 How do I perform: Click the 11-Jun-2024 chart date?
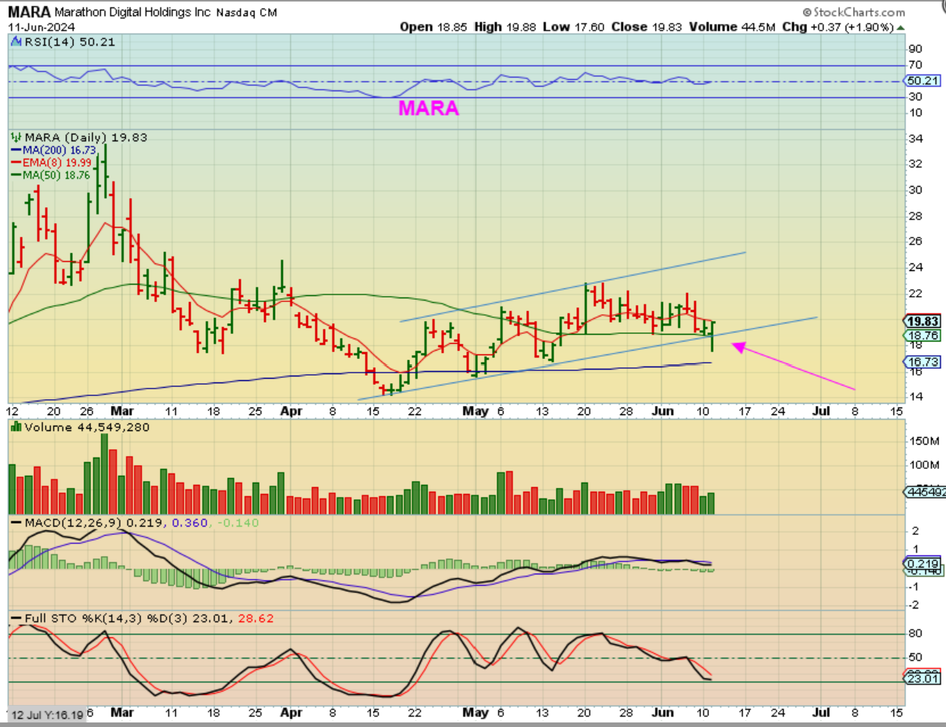(x=41, y=27)
